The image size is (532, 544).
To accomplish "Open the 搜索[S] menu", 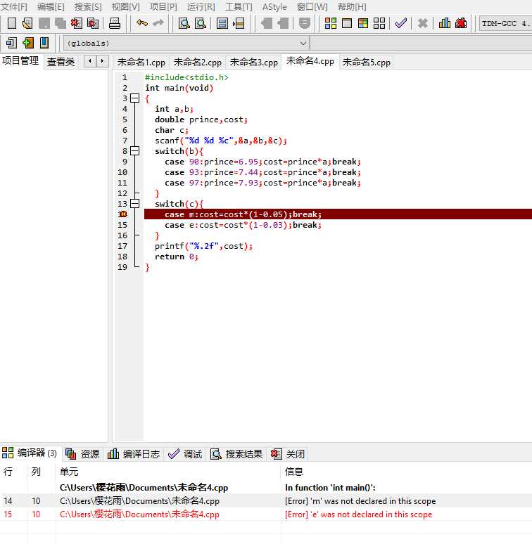I will [x=88, y=7].
